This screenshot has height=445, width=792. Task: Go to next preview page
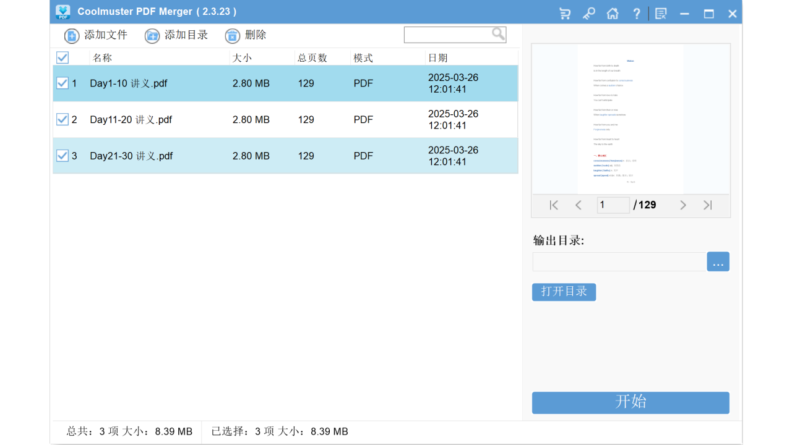coord(683,205)
